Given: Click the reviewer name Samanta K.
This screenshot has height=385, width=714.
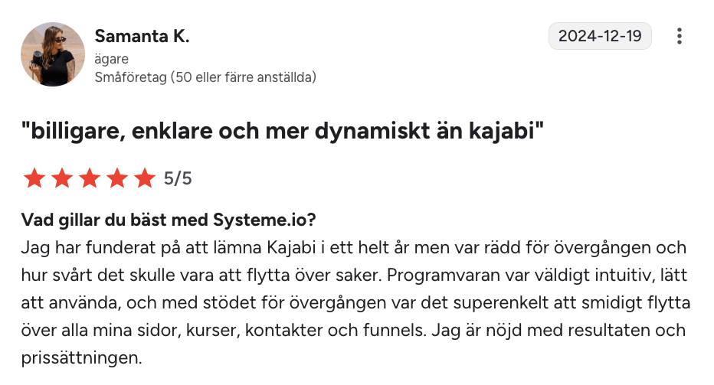Looking at the screenshot, I should [x=142, y=36].
